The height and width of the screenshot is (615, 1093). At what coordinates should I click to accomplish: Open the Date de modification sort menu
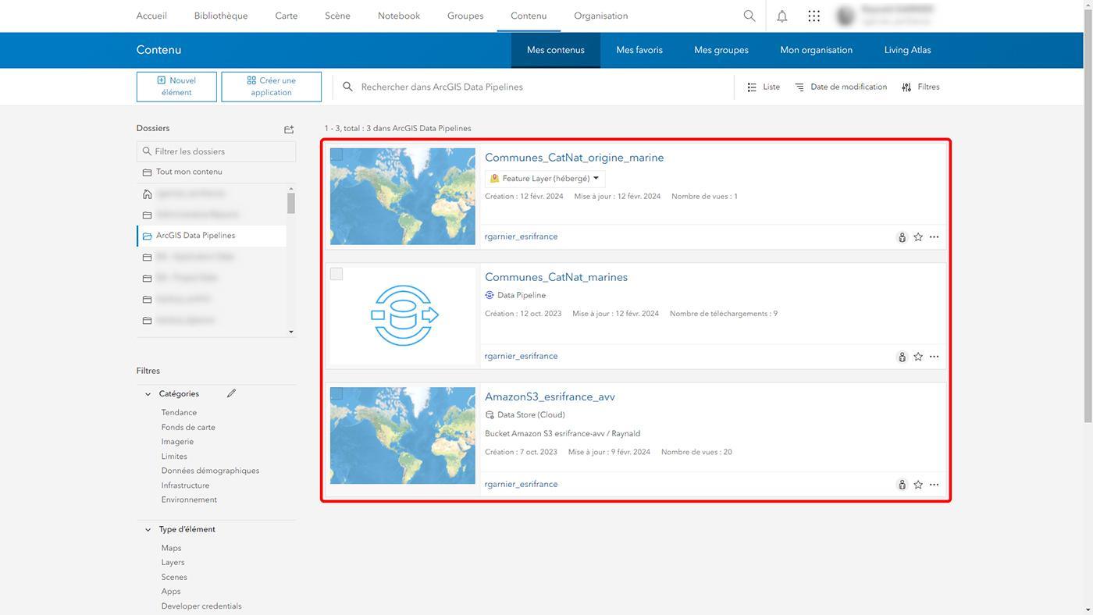pos(841,87)
